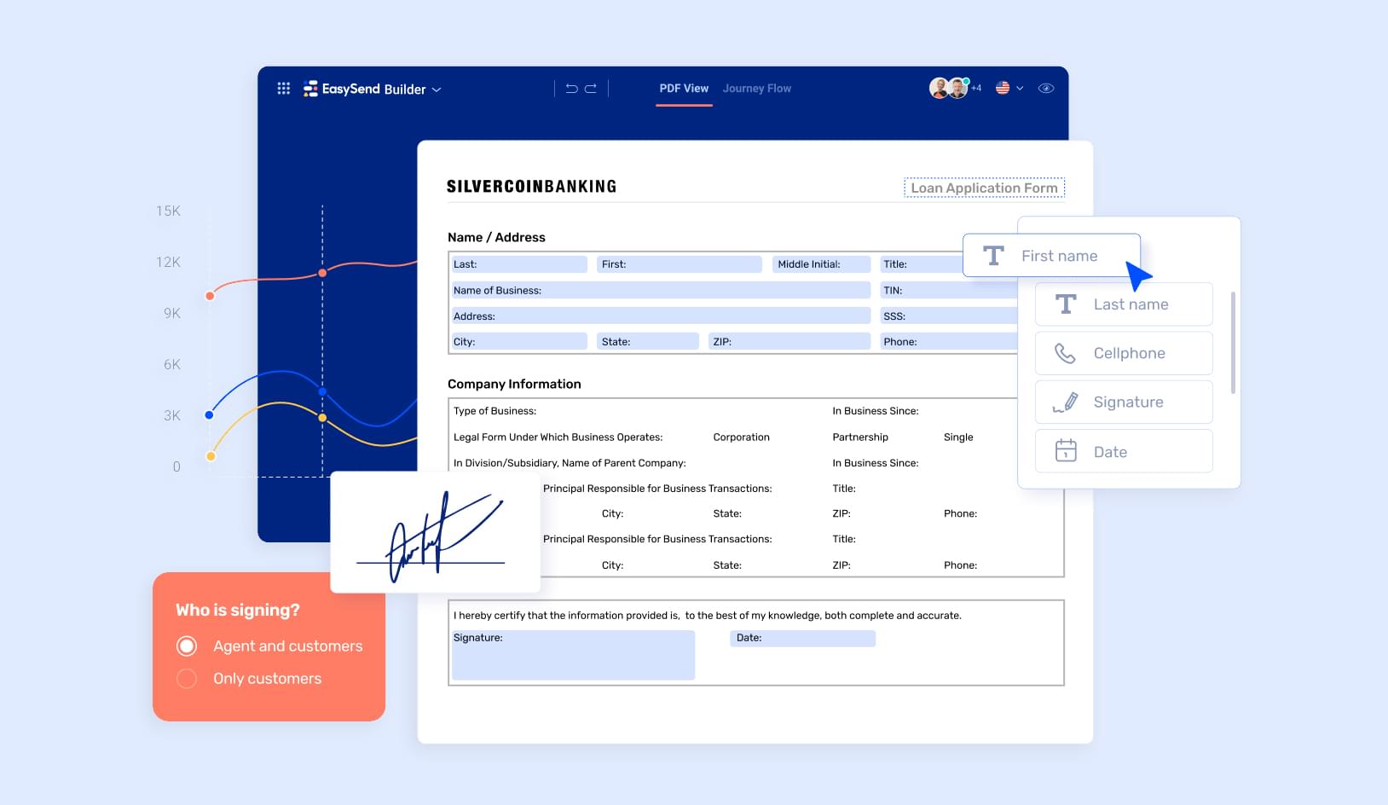The height and width of the screenshot is (805, 1388).
Task: Click the US flag language icon
Action: click(1003, 88)
